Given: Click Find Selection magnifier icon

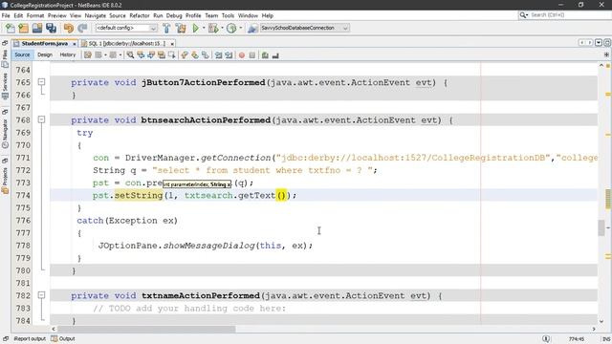Looking at the screenshot, I should (130, 55).
